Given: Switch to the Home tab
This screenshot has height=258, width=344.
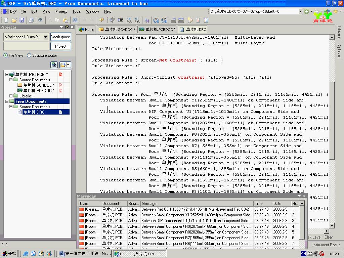Looking at the screenshot, I should (86, 30).
